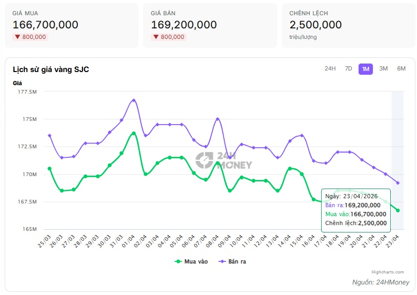Click the Mua vào point on 14/04
Image resolution: width=417 pixels, height=295 pixels.
(290, 168)
